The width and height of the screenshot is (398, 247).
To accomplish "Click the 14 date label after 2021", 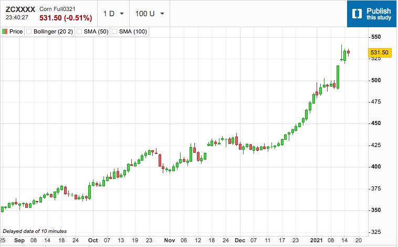I will 344,240.
